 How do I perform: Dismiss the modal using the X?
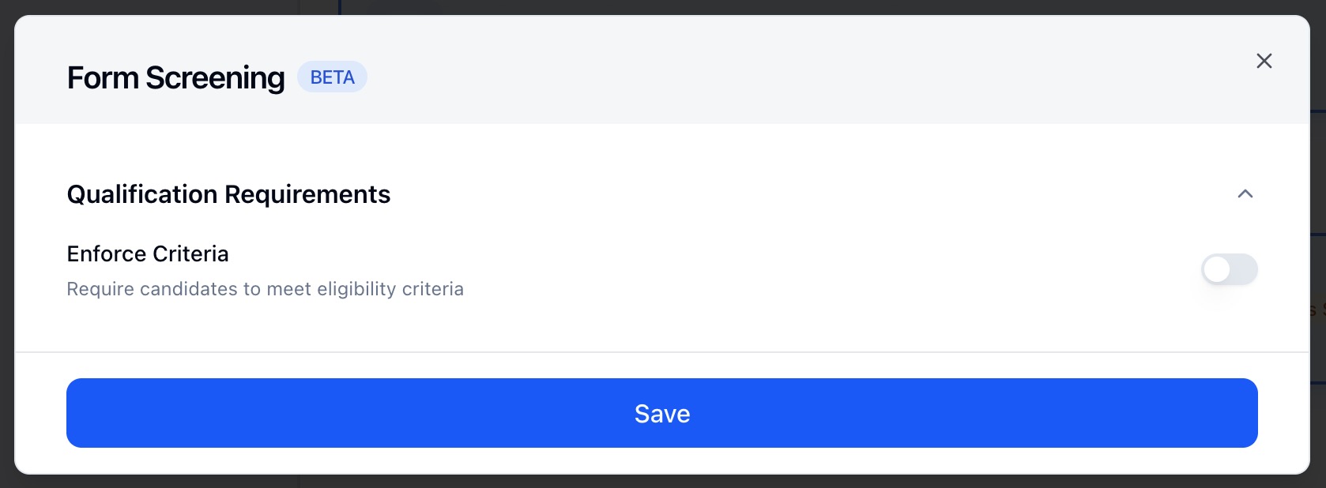coord(1264,61)
